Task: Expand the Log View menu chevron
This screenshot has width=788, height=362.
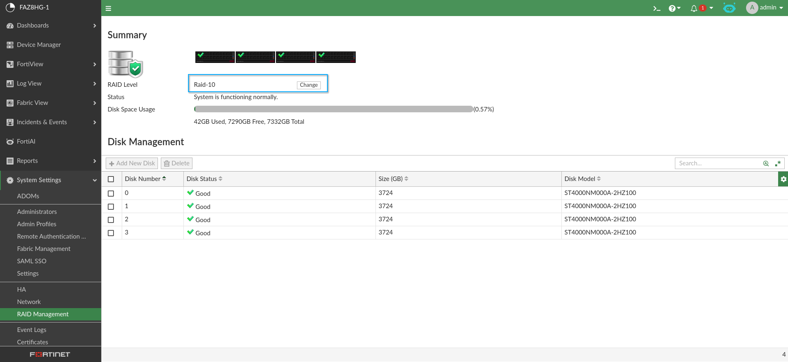Action: [x=95, y=84]
